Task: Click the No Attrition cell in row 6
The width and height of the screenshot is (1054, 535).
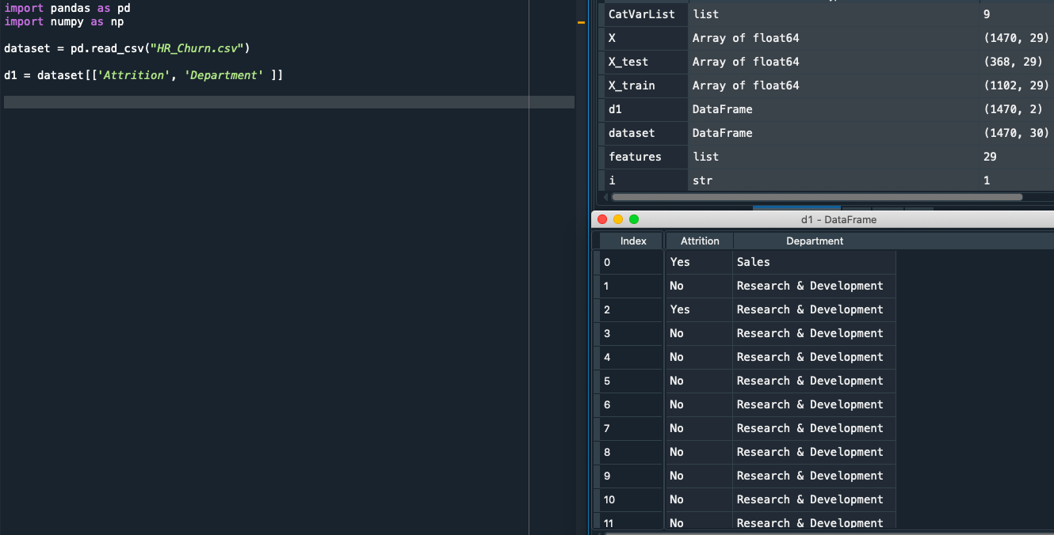Action: click(699, 404)
